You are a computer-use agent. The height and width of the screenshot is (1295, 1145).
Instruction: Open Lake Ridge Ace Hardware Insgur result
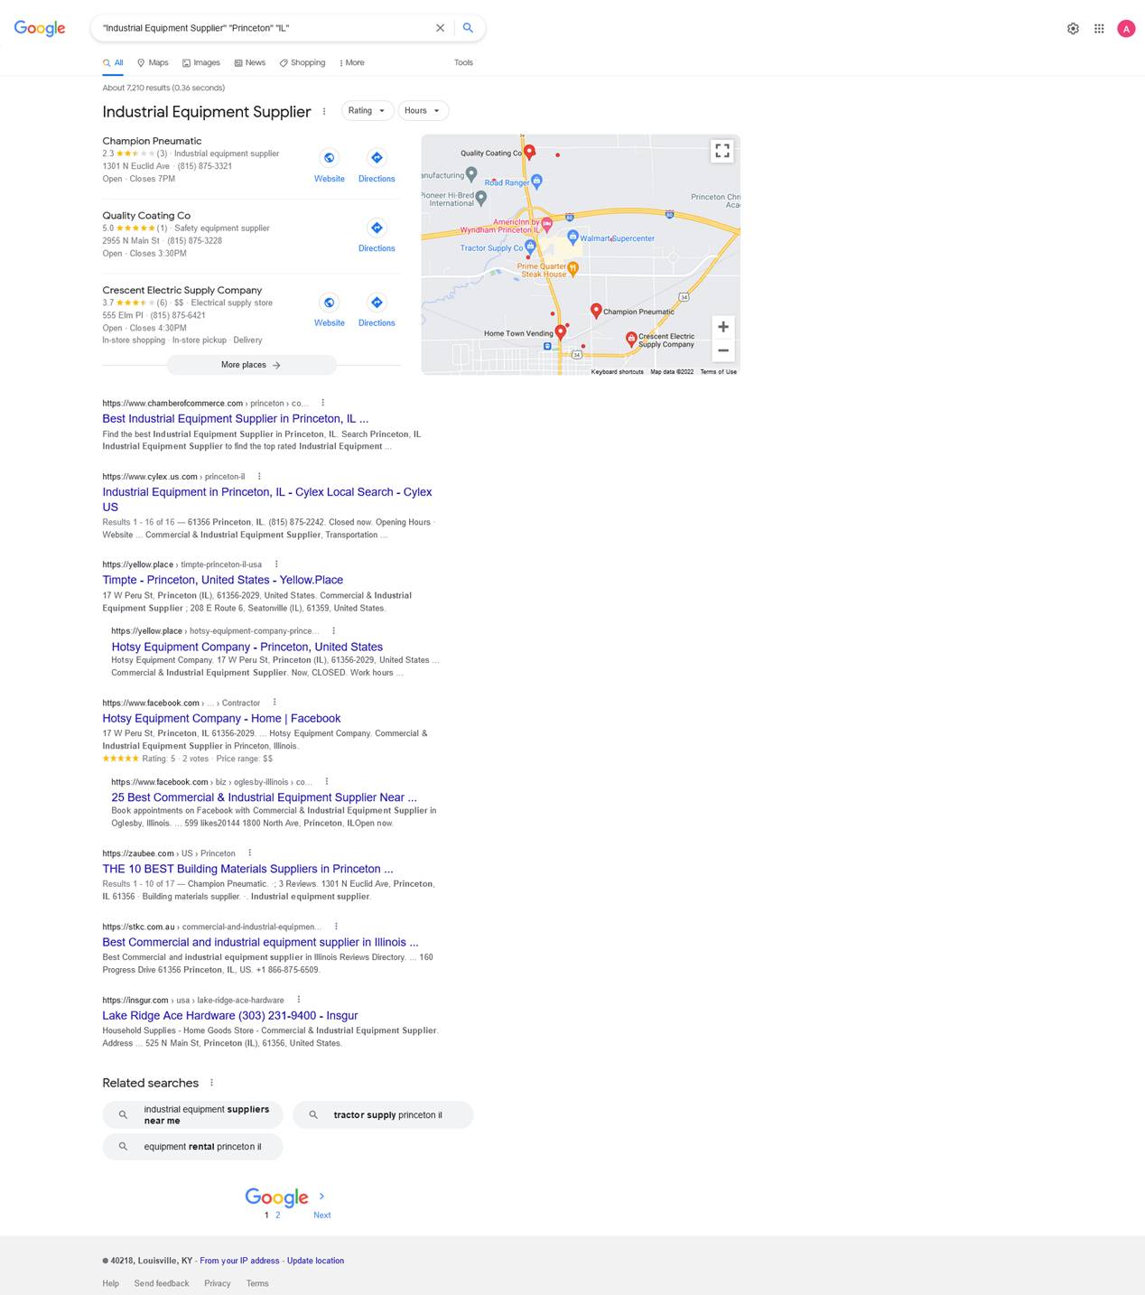click(x=230, y=1016)
